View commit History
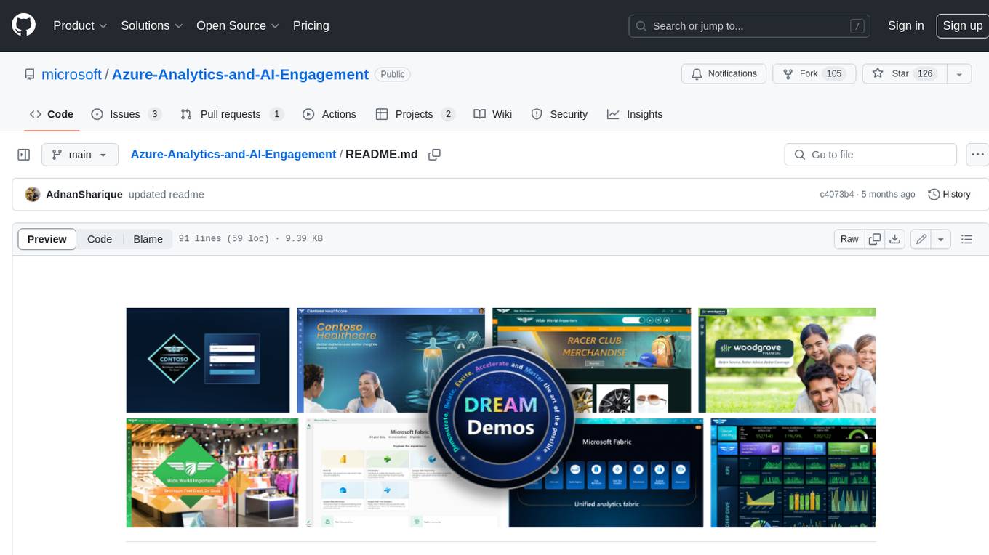The image size is (989, 555). click(949, 194)
